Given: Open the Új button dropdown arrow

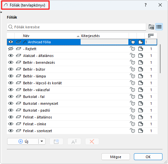Looking at the screenshot, I should click(x=42, y=141).
